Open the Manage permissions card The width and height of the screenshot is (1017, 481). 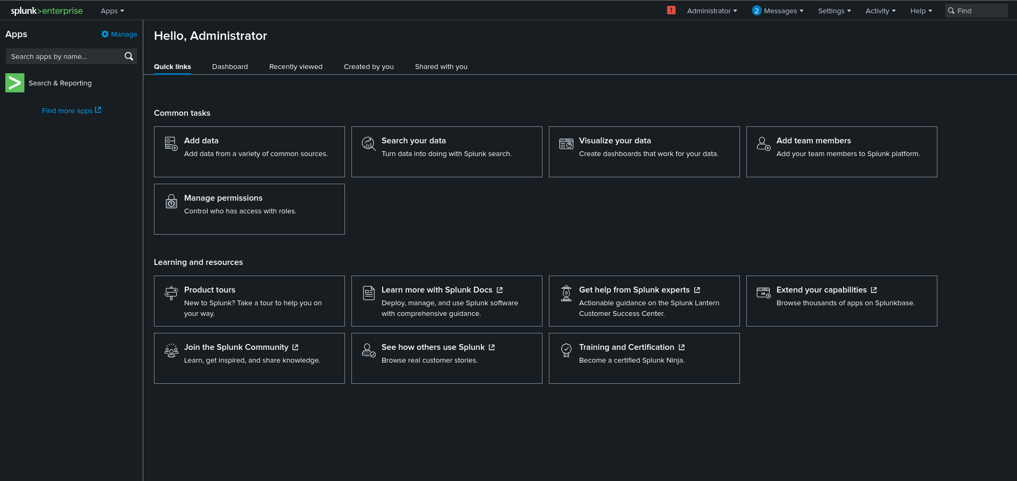pyautogui.click(x=249, y=209)
